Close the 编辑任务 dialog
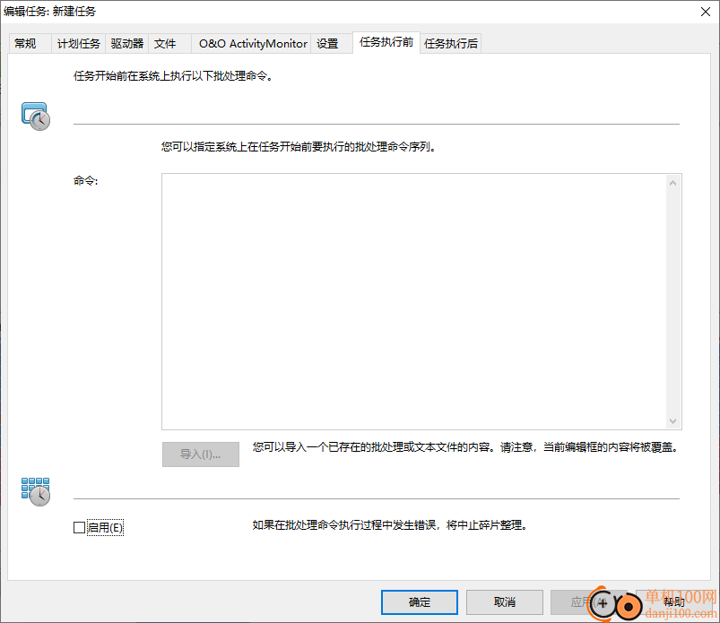720x623 pixels. pyautogui.click(x=706, y=12)
